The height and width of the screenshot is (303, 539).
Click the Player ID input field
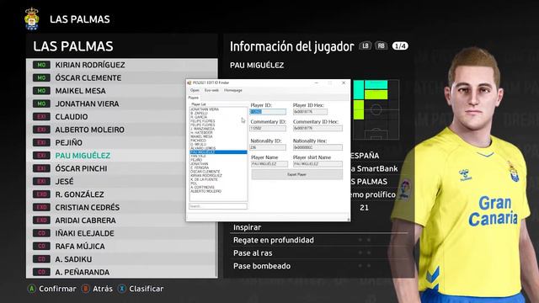(x=268, y=112)
